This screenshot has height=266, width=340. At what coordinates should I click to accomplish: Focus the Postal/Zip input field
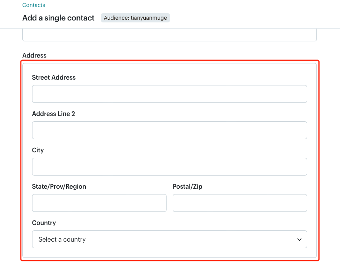[x=240, y=203]
